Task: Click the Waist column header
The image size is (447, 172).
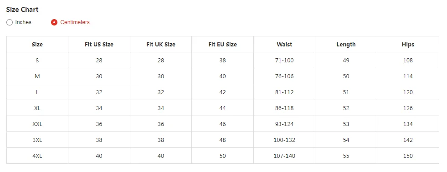Action: (x=284, y=45)
